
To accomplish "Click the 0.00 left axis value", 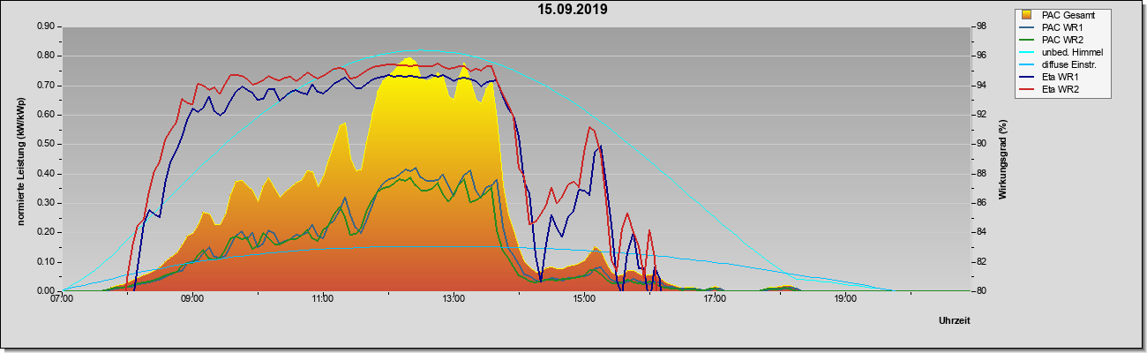I will click(47, 291).
